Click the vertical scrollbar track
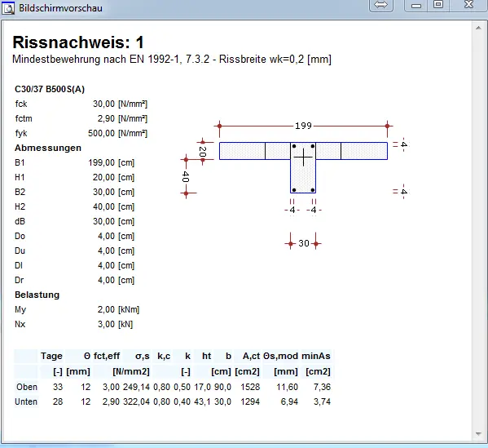The width and height of the screenshot is (488, 448). click(478, 231)
